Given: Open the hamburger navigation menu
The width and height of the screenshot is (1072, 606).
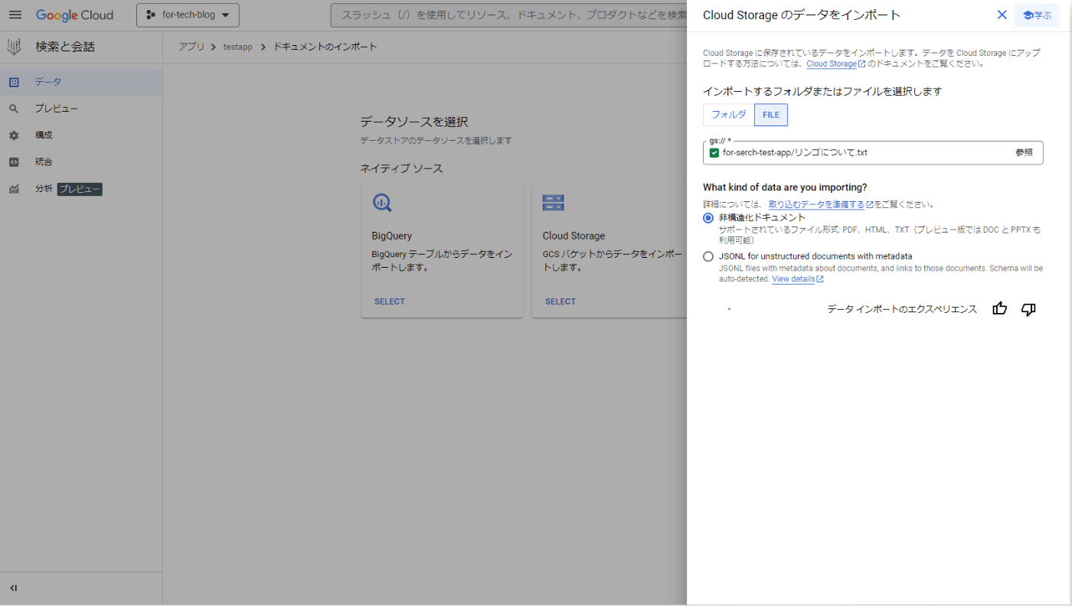Looking at the screenshot, I should coord(15,15).
